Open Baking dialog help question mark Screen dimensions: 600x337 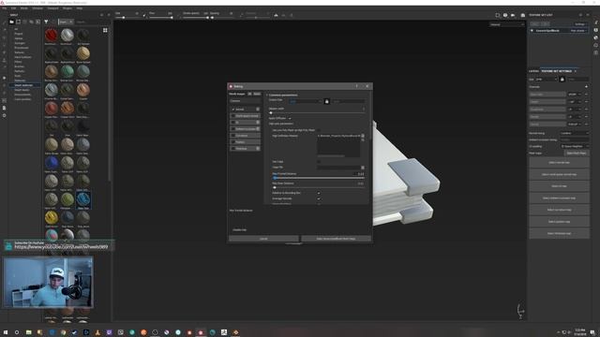[357, 86]
